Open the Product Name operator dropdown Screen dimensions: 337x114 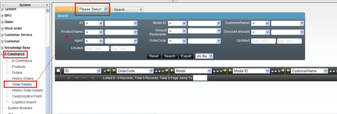click(x=94, y=32)
